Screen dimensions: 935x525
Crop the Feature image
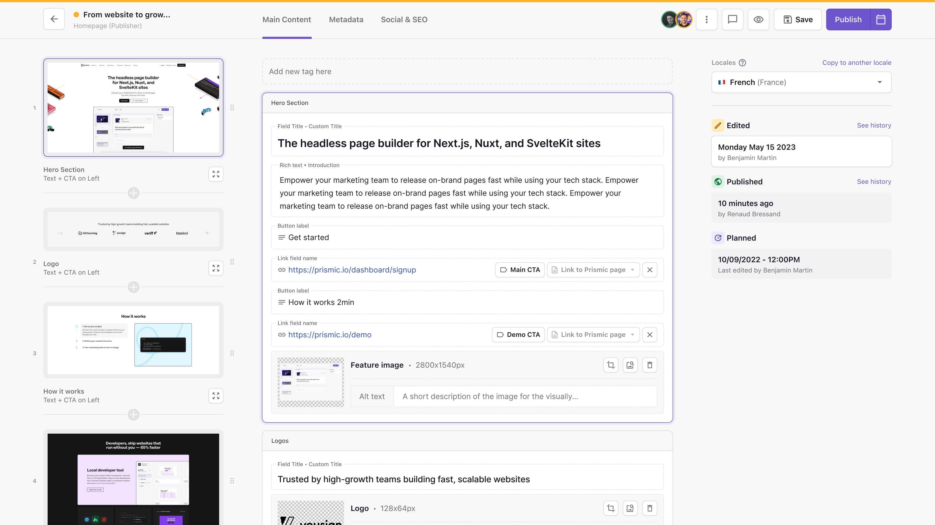[611, 365]
